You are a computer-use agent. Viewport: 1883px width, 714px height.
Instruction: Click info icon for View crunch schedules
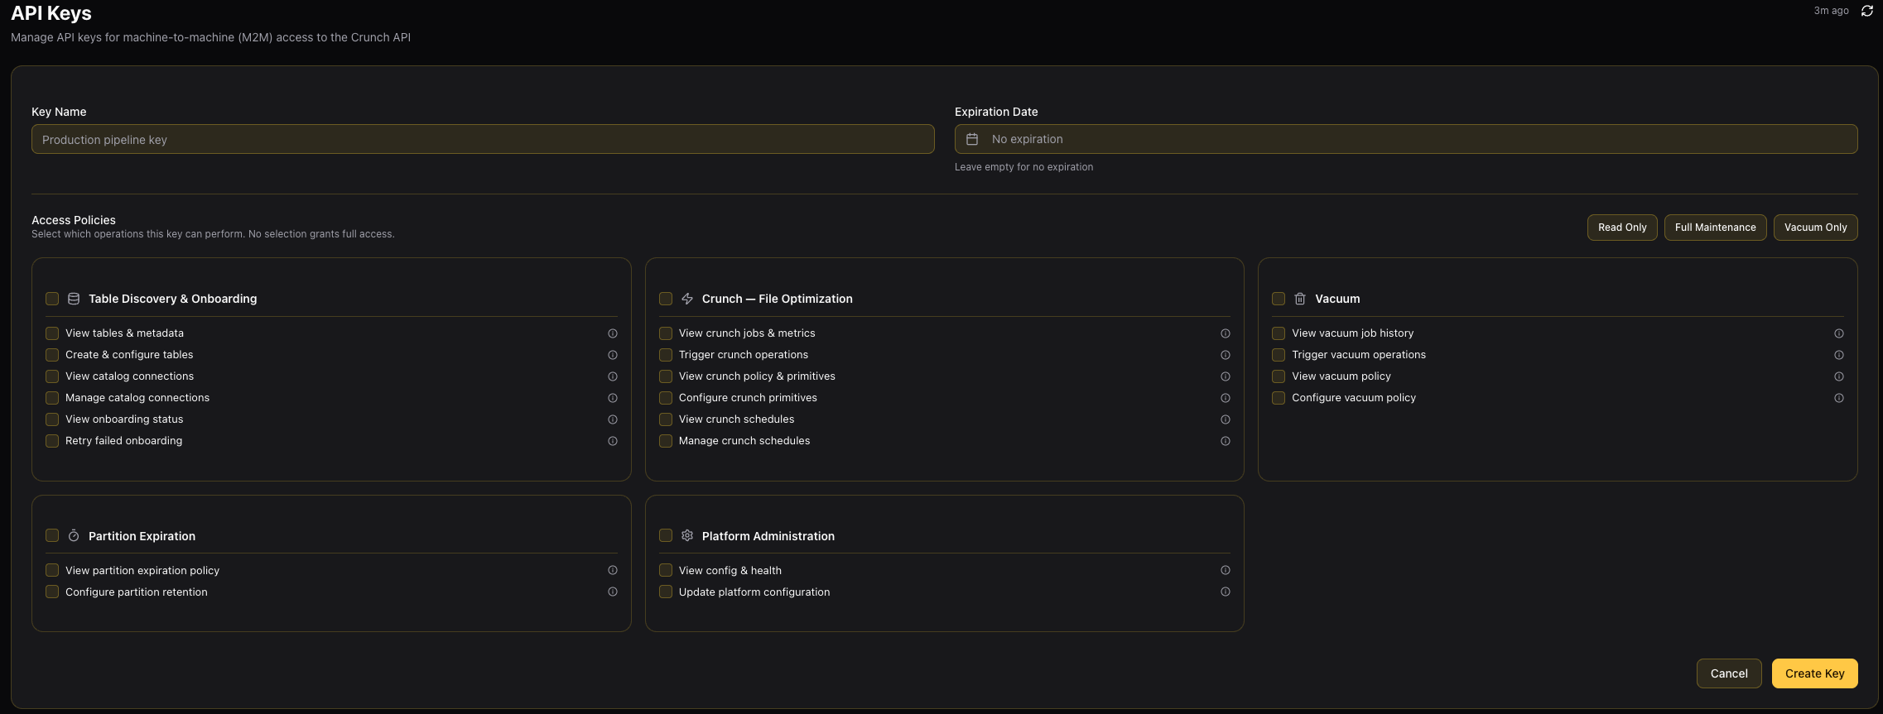pyautogui.click(x=1226, y=419)
